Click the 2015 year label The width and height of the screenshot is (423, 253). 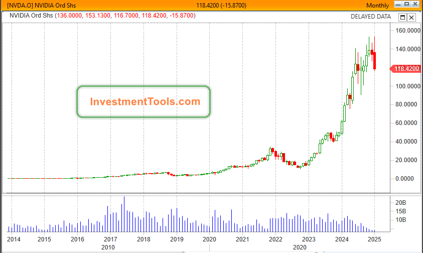click(44, 239)
